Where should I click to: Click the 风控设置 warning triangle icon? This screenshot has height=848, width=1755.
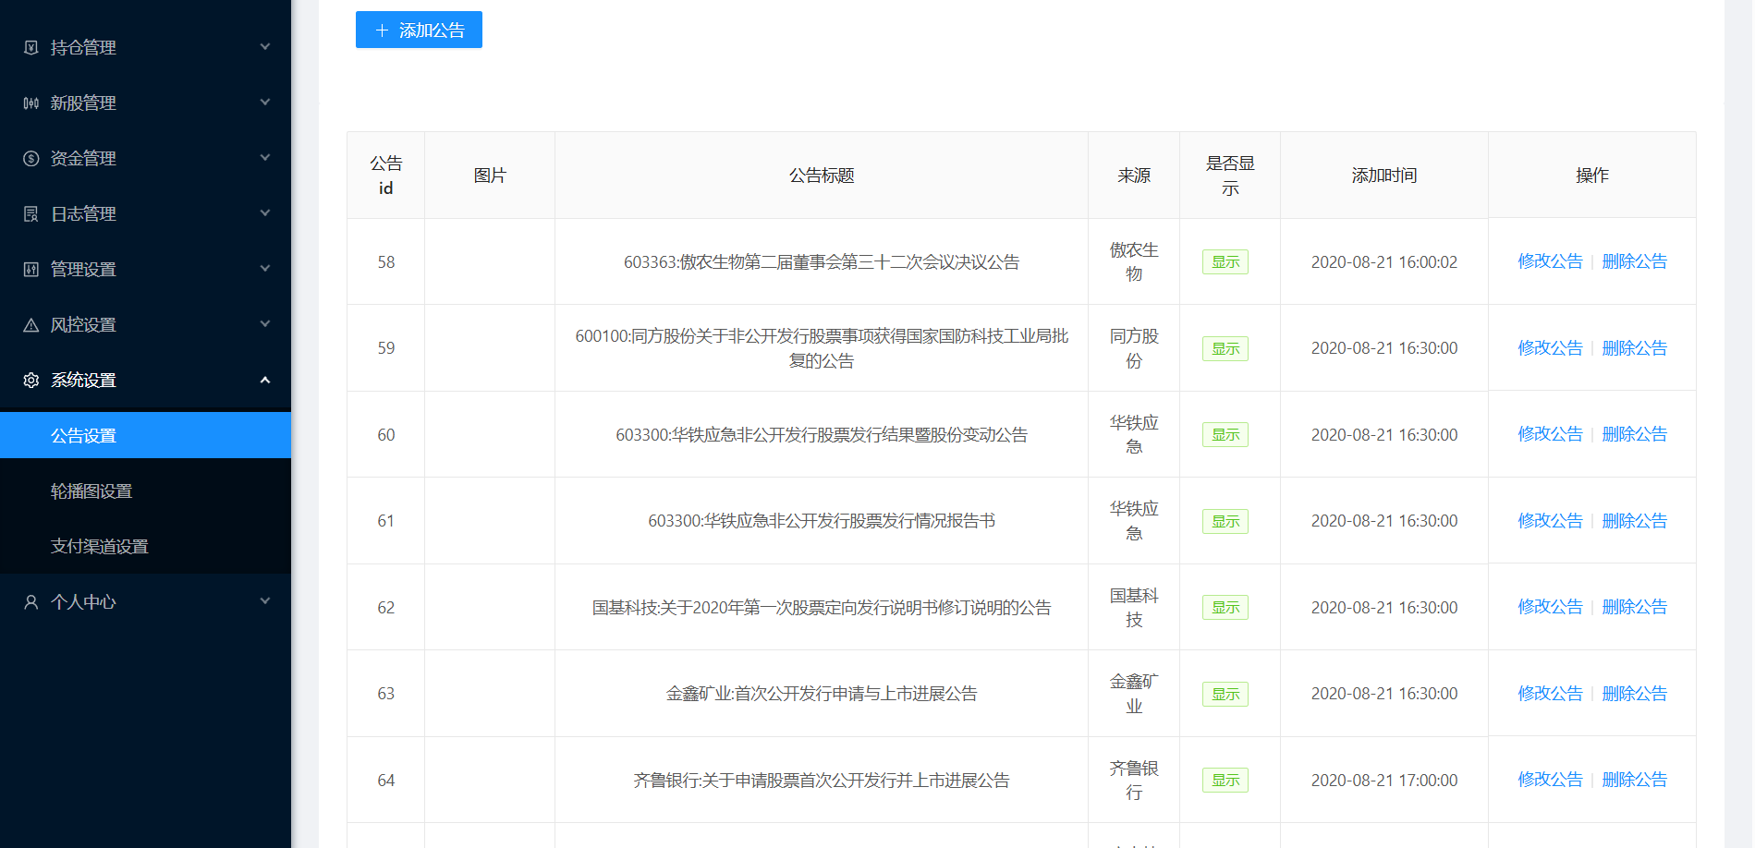click(31, 324)
